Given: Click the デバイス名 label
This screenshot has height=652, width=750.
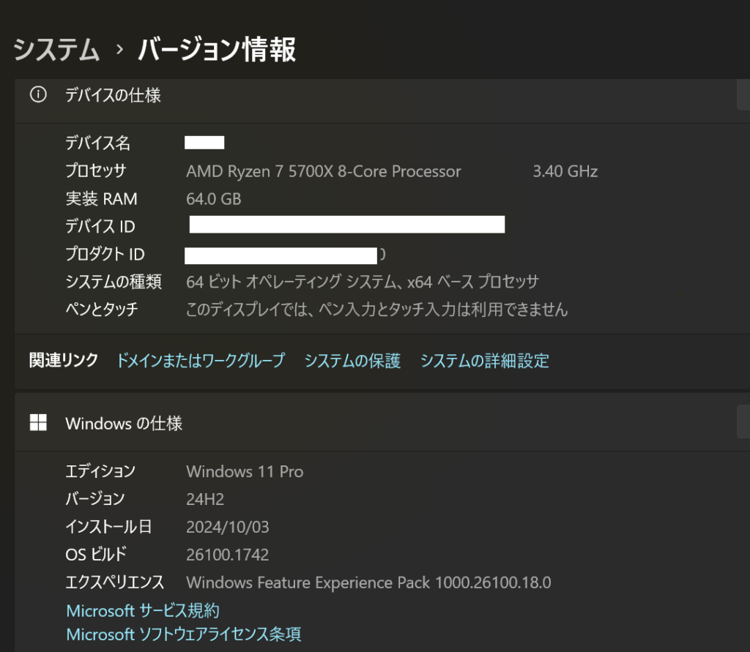Looking at the screenshot, I should pyautogui.click(x=98, y=143).
